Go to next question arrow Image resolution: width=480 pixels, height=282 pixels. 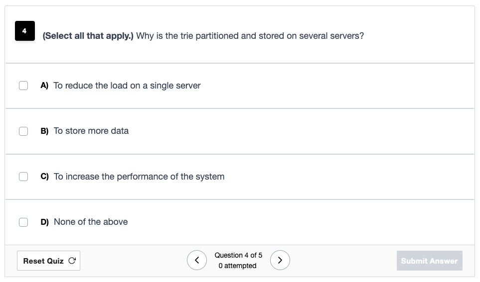click(280, 260)
